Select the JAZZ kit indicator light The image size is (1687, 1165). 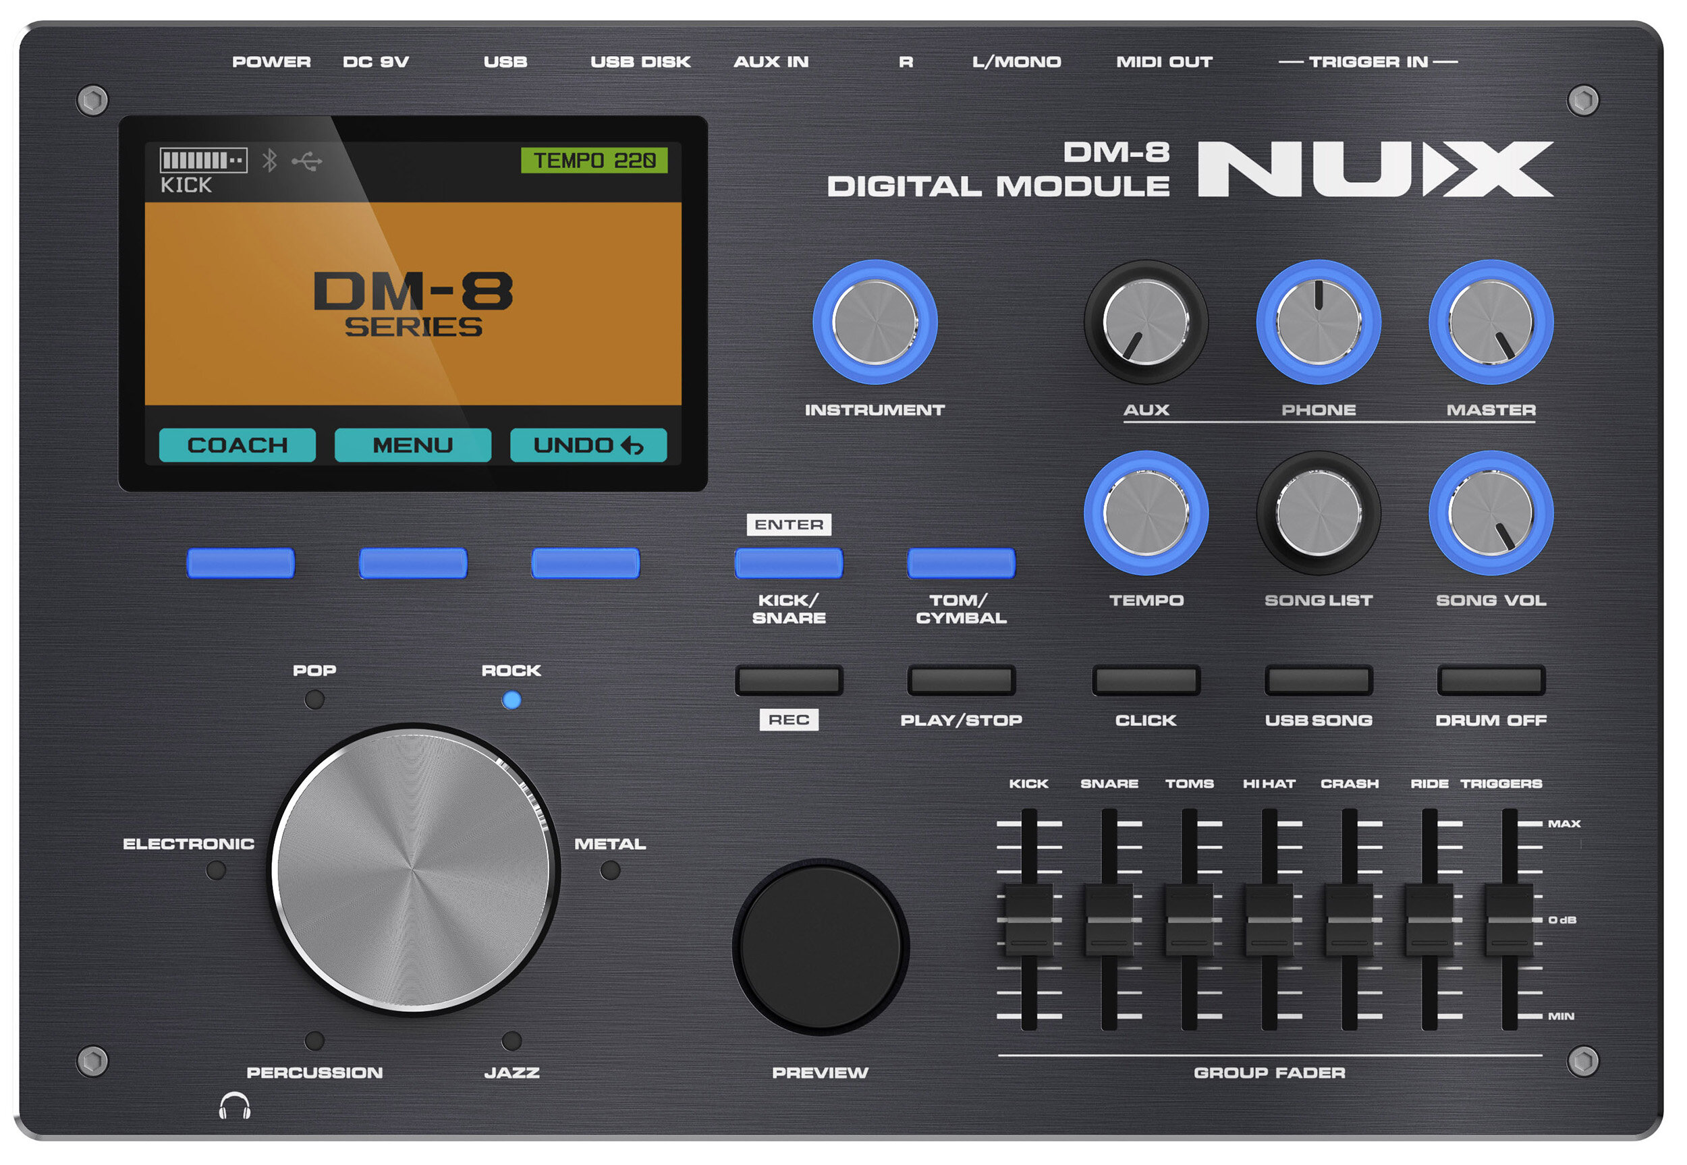pos(511,1040)
